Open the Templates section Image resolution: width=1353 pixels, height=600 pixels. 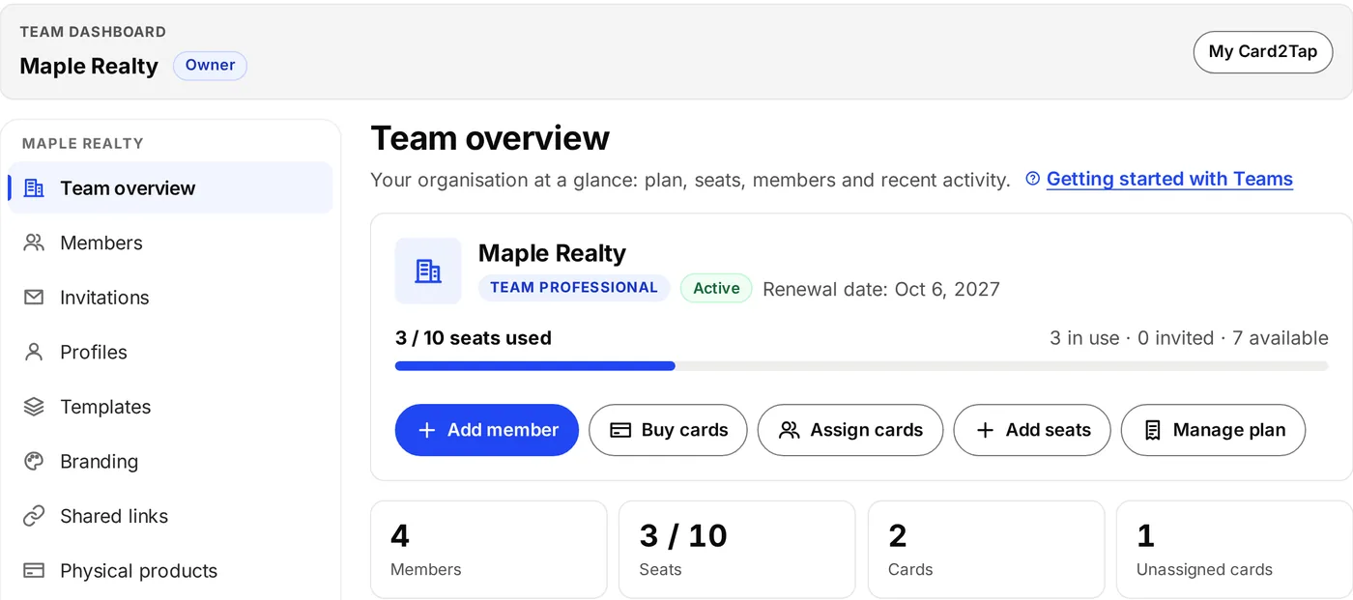pos(170,407)
